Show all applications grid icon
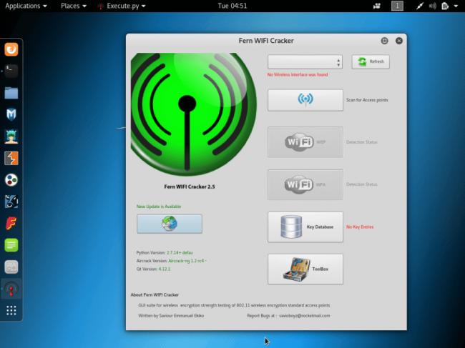Screen dimensions: 465x348 click(11, 310)
